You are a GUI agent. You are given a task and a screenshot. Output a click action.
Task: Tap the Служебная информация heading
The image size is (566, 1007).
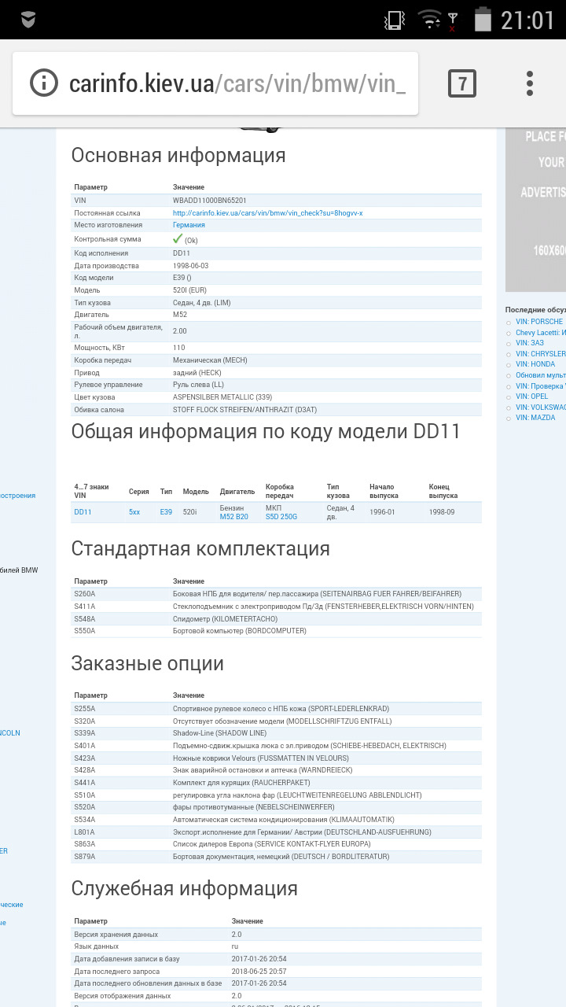coord(185,889)
